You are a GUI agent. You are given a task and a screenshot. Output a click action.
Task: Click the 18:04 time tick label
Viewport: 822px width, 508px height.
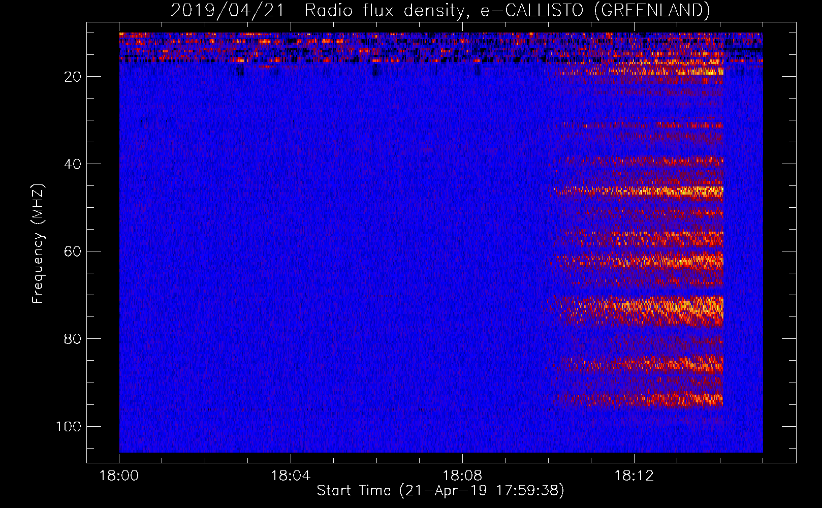[x=291, y=476]
